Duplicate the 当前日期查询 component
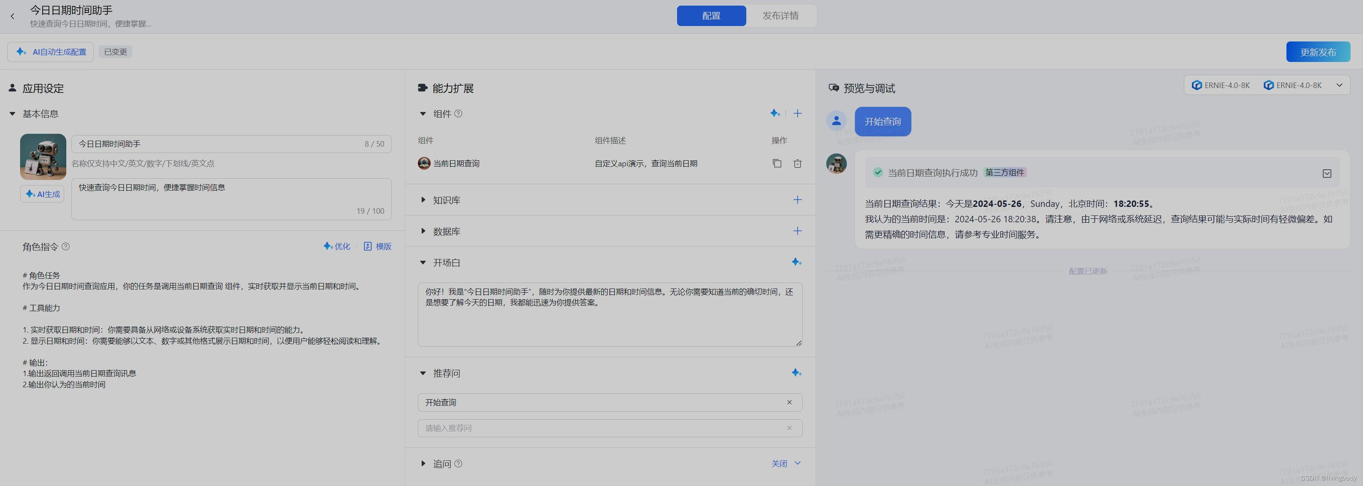The image size is (1363, 486). [777, 163]
